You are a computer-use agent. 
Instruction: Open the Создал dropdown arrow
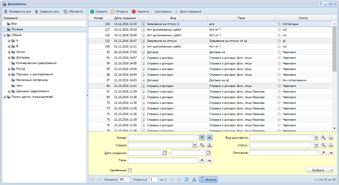point(195,145)
